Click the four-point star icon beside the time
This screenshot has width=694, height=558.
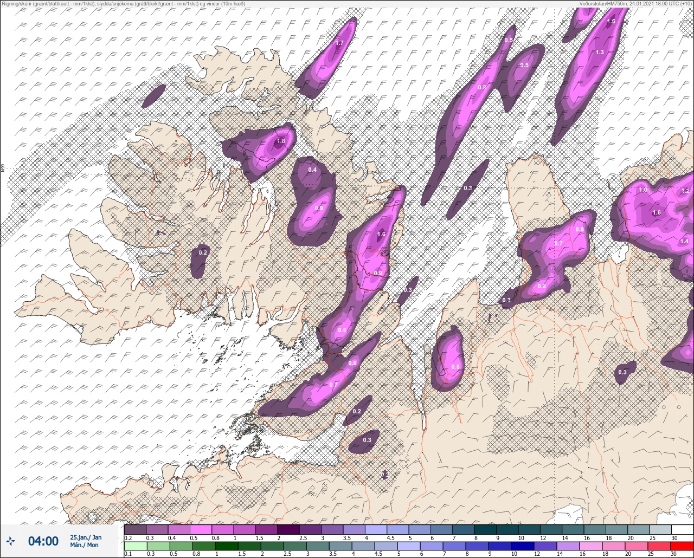(x=10, y=541)
